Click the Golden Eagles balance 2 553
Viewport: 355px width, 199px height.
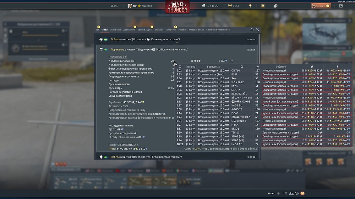coord(233,6)
